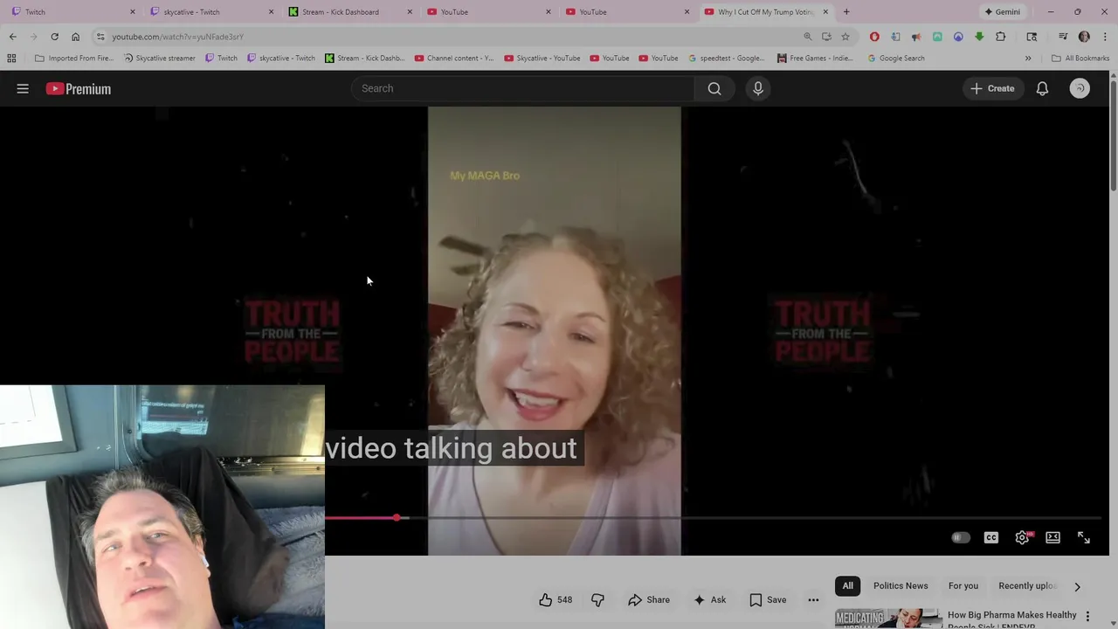Open Big Pharma video thumbnail
The height and width of the screenshot is (629, 1118).
[x=888, y=619]
